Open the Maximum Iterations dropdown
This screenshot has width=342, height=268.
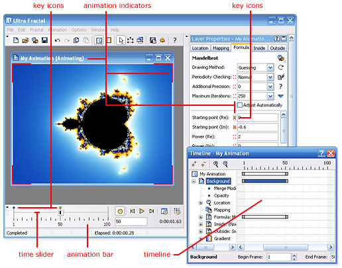point(270,96)
